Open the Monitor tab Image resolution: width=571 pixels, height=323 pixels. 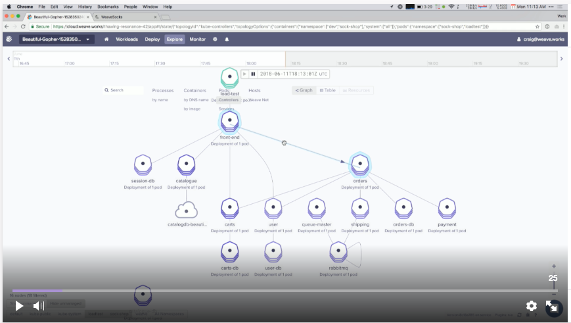(x=197, y=39)
